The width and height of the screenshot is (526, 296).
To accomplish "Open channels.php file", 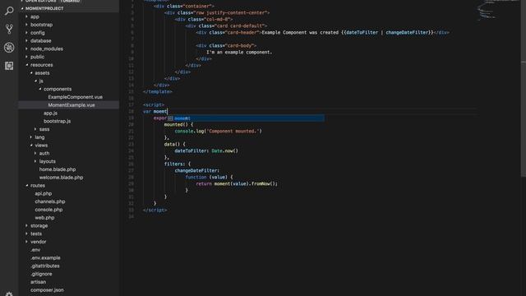I will point(50,201).
